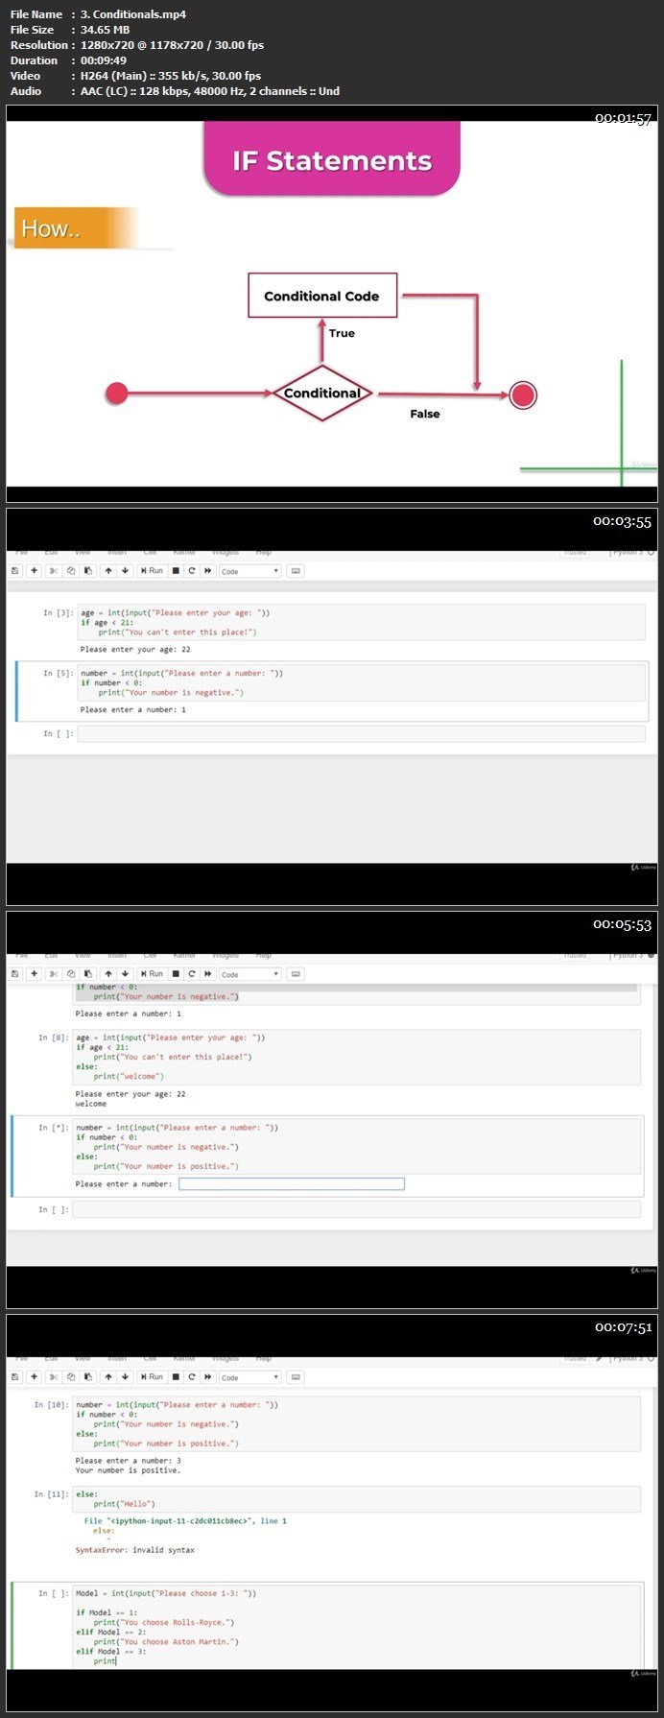Click move cell down arrow in 00:07:51 frame

[x=125, y=1377]
